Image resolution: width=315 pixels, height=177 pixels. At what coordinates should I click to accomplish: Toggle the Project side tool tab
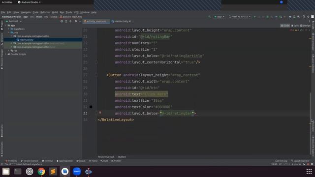2,25
